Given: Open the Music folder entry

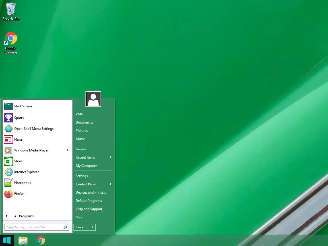Looking at the screenshot, I should coord(80,139).
